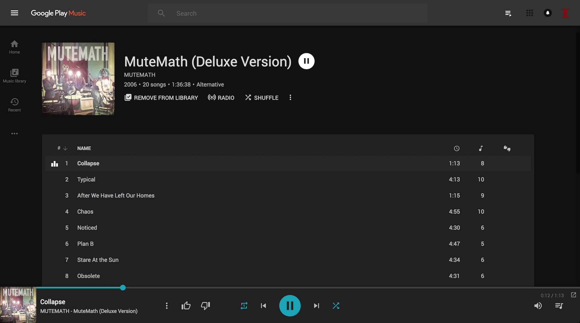
Task: Sort by duration clock icon
Action: pyautogui.click(x=457, y=149)
